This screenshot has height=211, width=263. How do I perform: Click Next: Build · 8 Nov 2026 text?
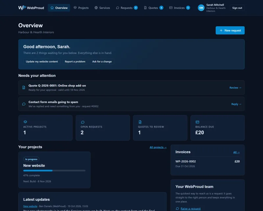37,181
